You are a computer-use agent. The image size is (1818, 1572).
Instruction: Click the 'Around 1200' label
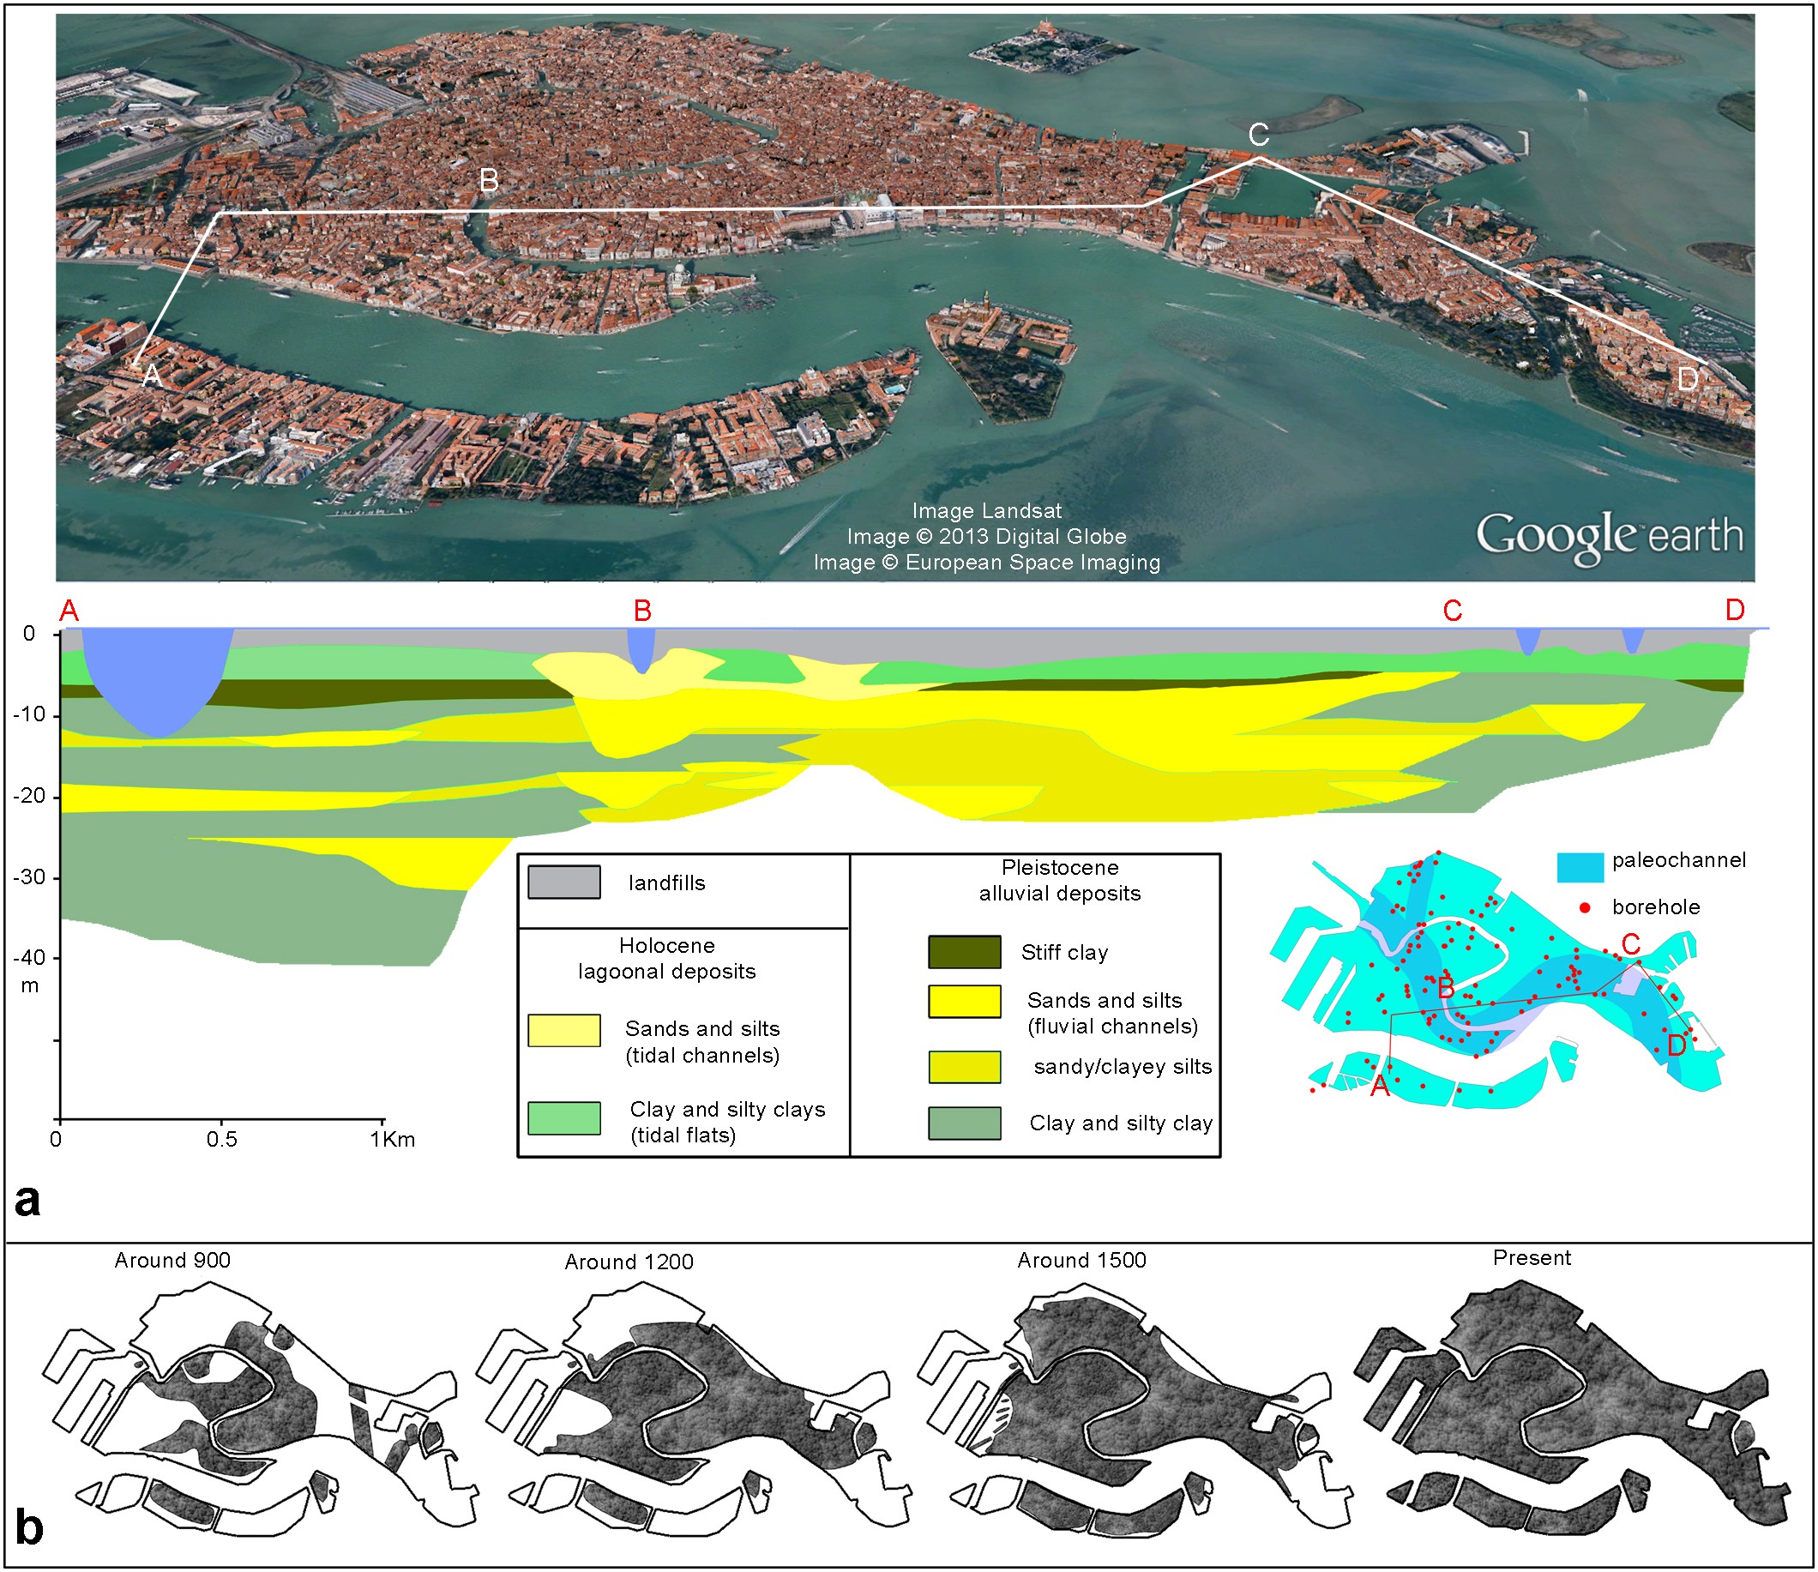click(x=629, y=1262)
